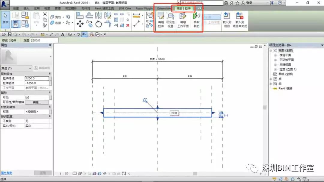This screenshot has width=324, height=182.
Task: Click the vertical scrollbar of the drawing view
Action: point(265,107)
